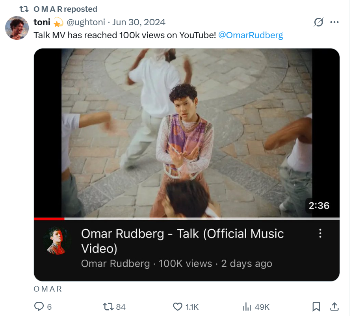Image resolution: width=351 pixels, height=316 pixels.
Task: Open YouTube video's vertical three-dot options
Action: (x=320, y=233)
